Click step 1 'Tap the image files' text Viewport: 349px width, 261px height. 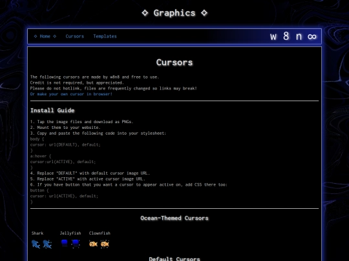point(81,122)
